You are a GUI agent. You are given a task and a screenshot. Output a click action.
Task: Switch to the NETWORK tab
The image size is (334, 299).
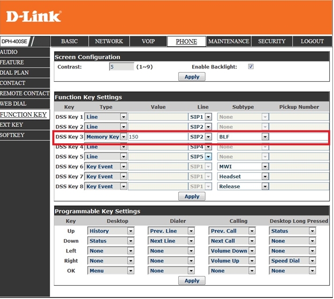109,41
